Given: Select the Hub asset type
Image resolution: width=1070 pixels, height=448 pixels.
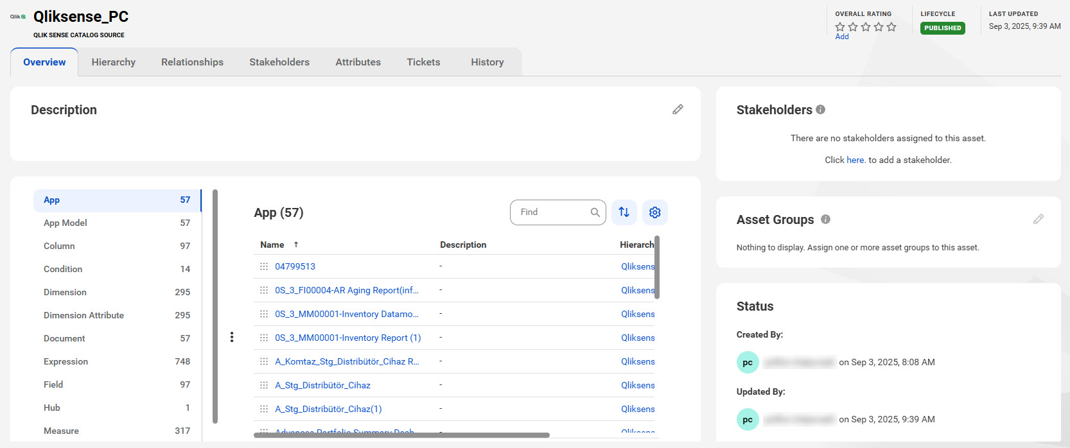Looking at the screenshot, I should click(117, 408).
